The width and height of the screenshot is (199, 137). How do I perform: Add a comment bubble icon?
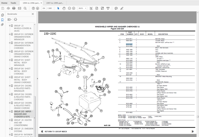pyautogui.click(x=116, y=8)
